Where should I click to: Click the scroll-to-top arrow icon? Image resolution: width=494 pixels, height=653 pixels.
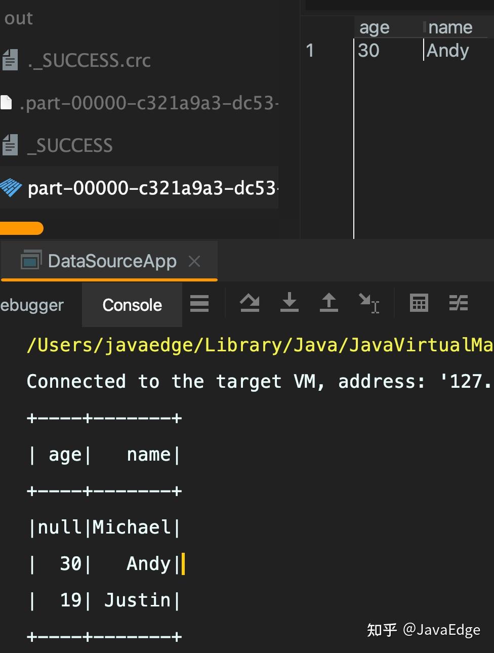point(328,304)
